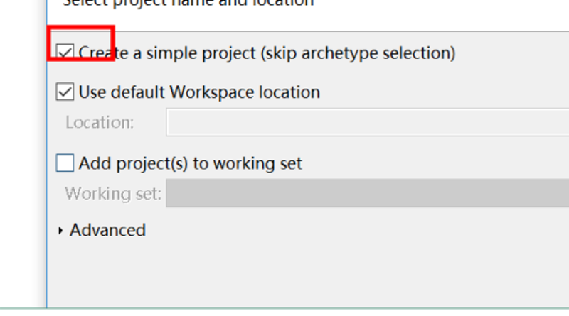
Task: Click the 'Select project name and location' heading
Action: point(188,3)
